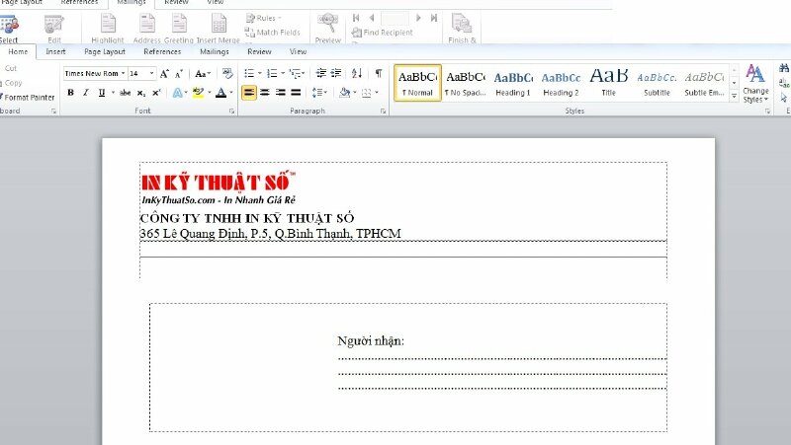Click Numbering list icon
Image resolution: width=791 pixels, height=445 pixels.
pos(272,73)
